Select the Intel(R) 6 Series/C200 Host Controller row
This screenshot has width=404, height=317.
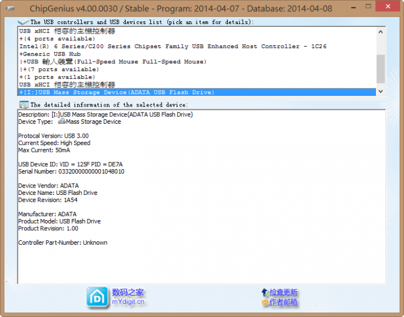(197, 46)
